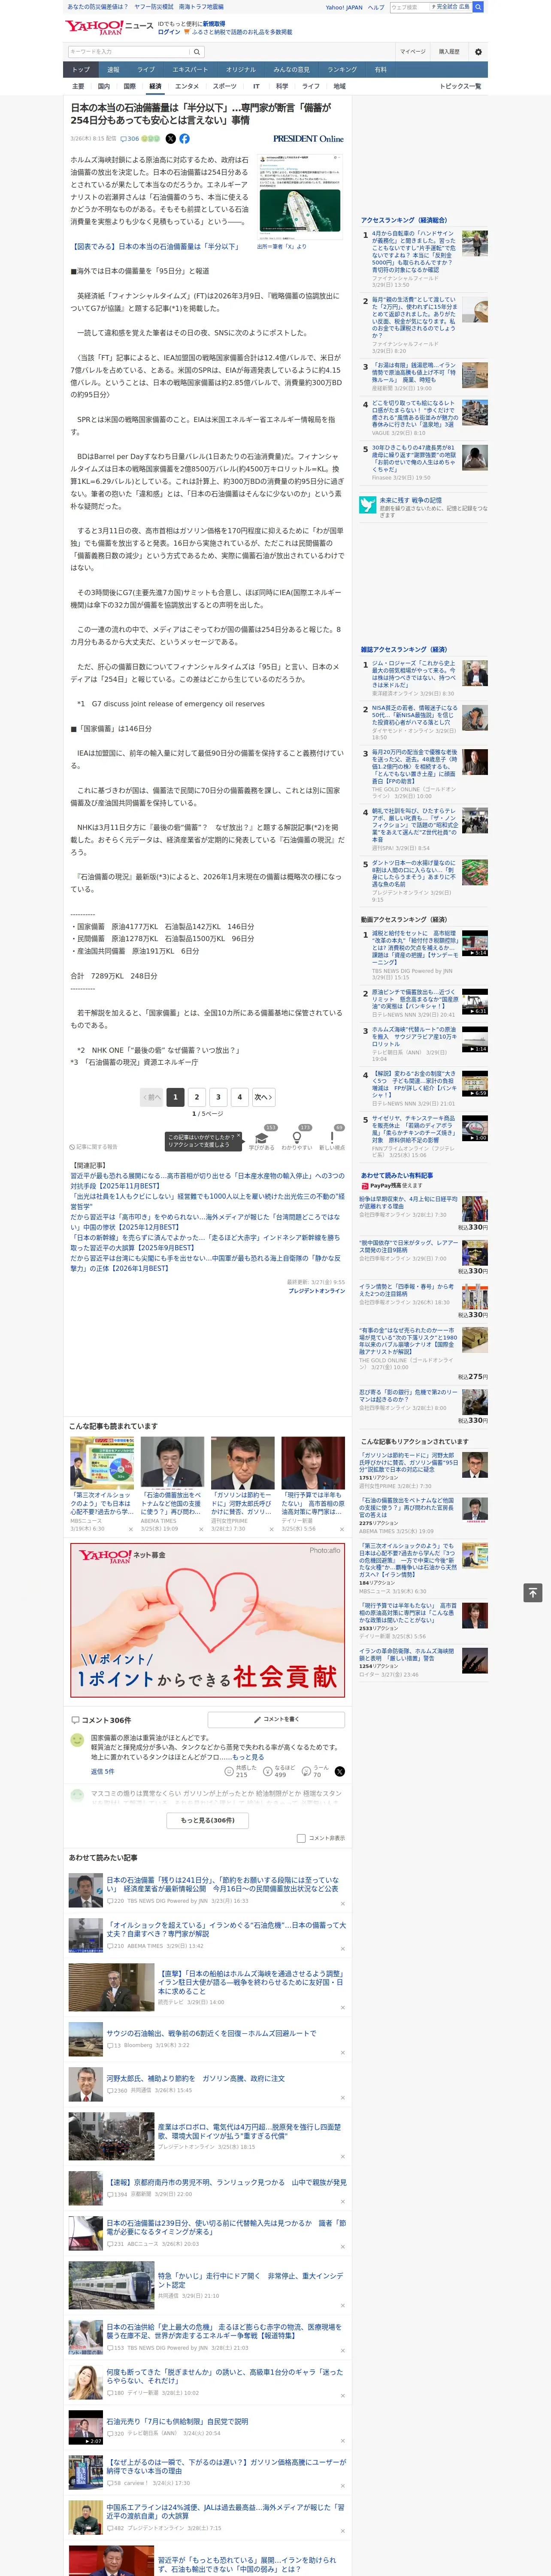Focus the top ウェブ検索 input field
This screenshot has width=551, height=2576.
click(x=409, y=7)
